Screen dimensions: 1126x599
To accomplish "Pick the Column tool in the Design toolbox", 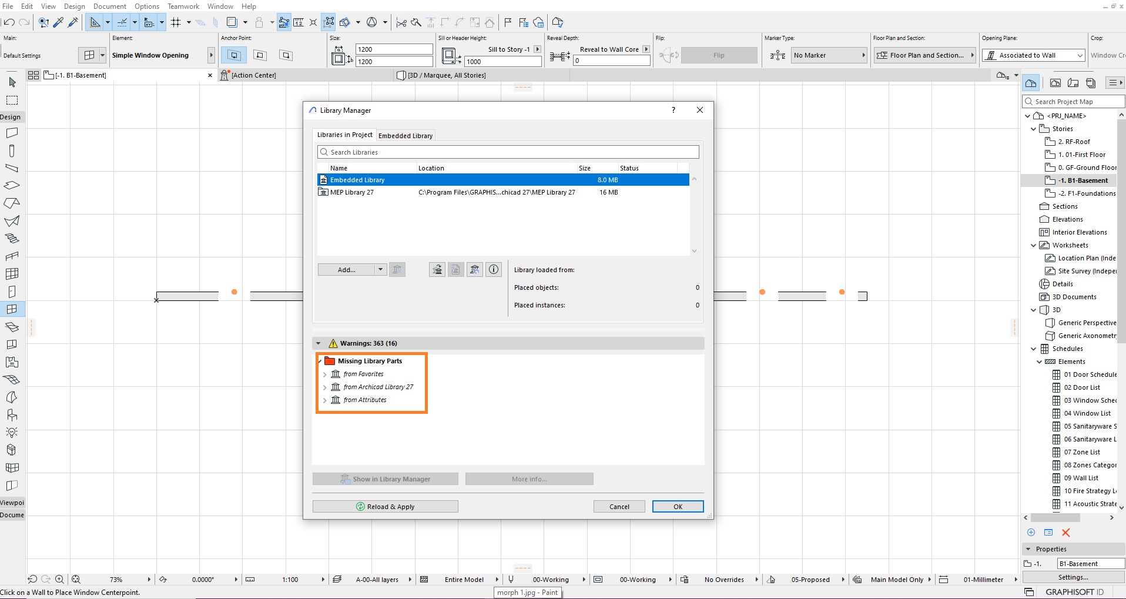I will point(12,150).
